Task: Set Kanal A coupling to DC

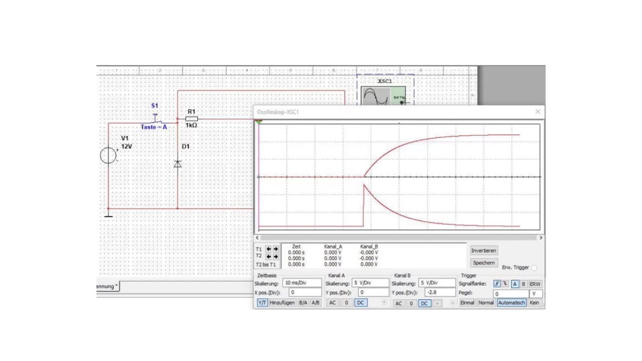Action: (360, 303)
